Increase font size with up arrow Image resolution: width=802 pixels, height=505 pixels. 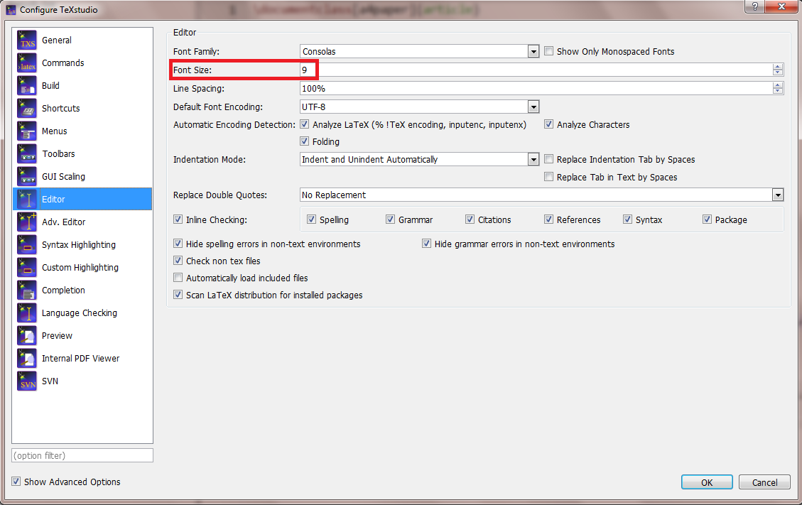click(778, 67)
